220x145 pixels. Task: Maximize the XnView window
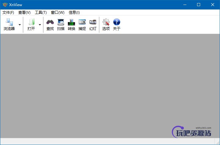199,5
